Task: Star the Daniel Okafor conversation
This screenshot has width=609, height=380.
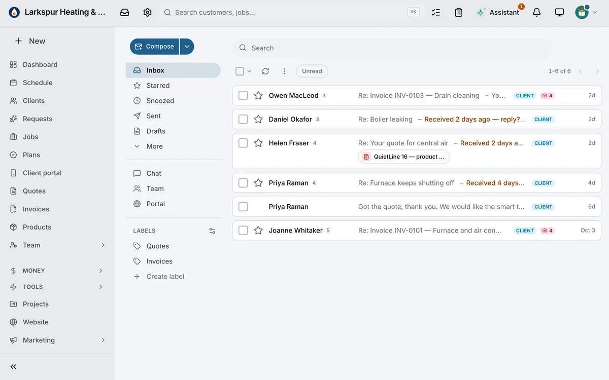Action: point(258,119)
